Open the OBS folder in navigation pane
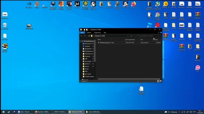The width and height of the screenshot is (204, 114). 86,59
